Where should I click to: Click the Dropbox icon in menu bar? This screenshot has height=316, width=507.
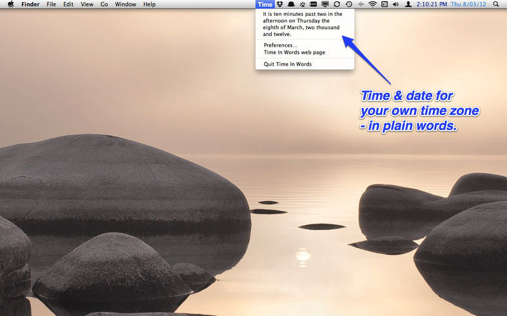point(279,4)
